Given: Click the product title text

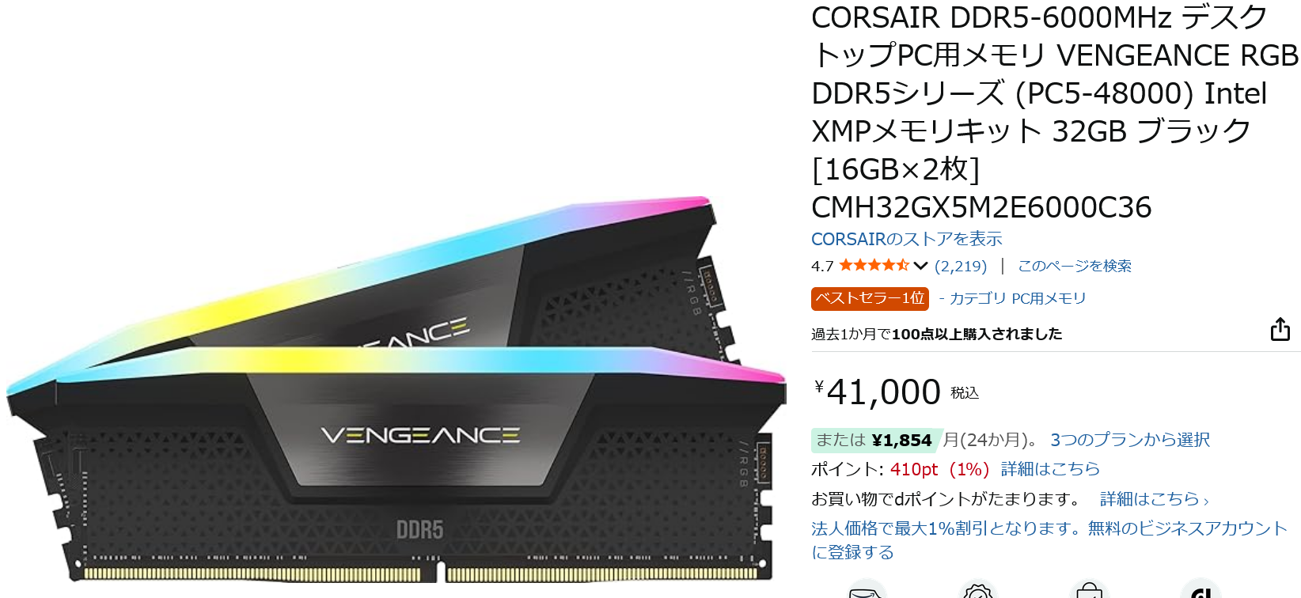Looking at the screenshot, I should (x=1054, y=112).
